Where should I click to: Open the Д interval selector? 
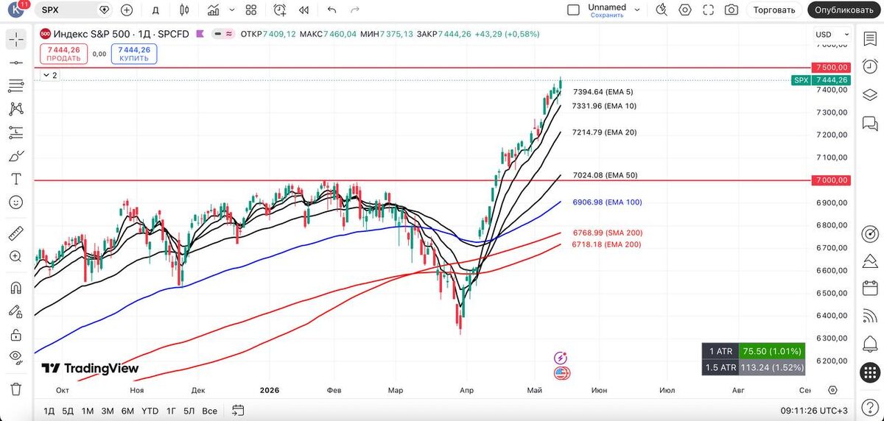[x=155, y=10]
